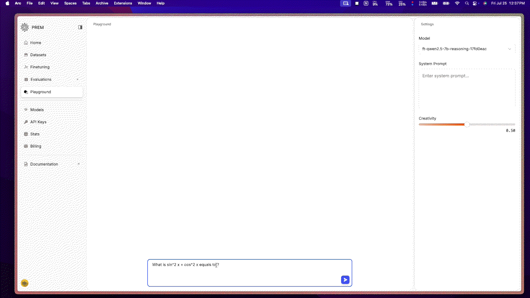Click into the chat message input box
Screen dimensions: 530x298
(250, 273)
